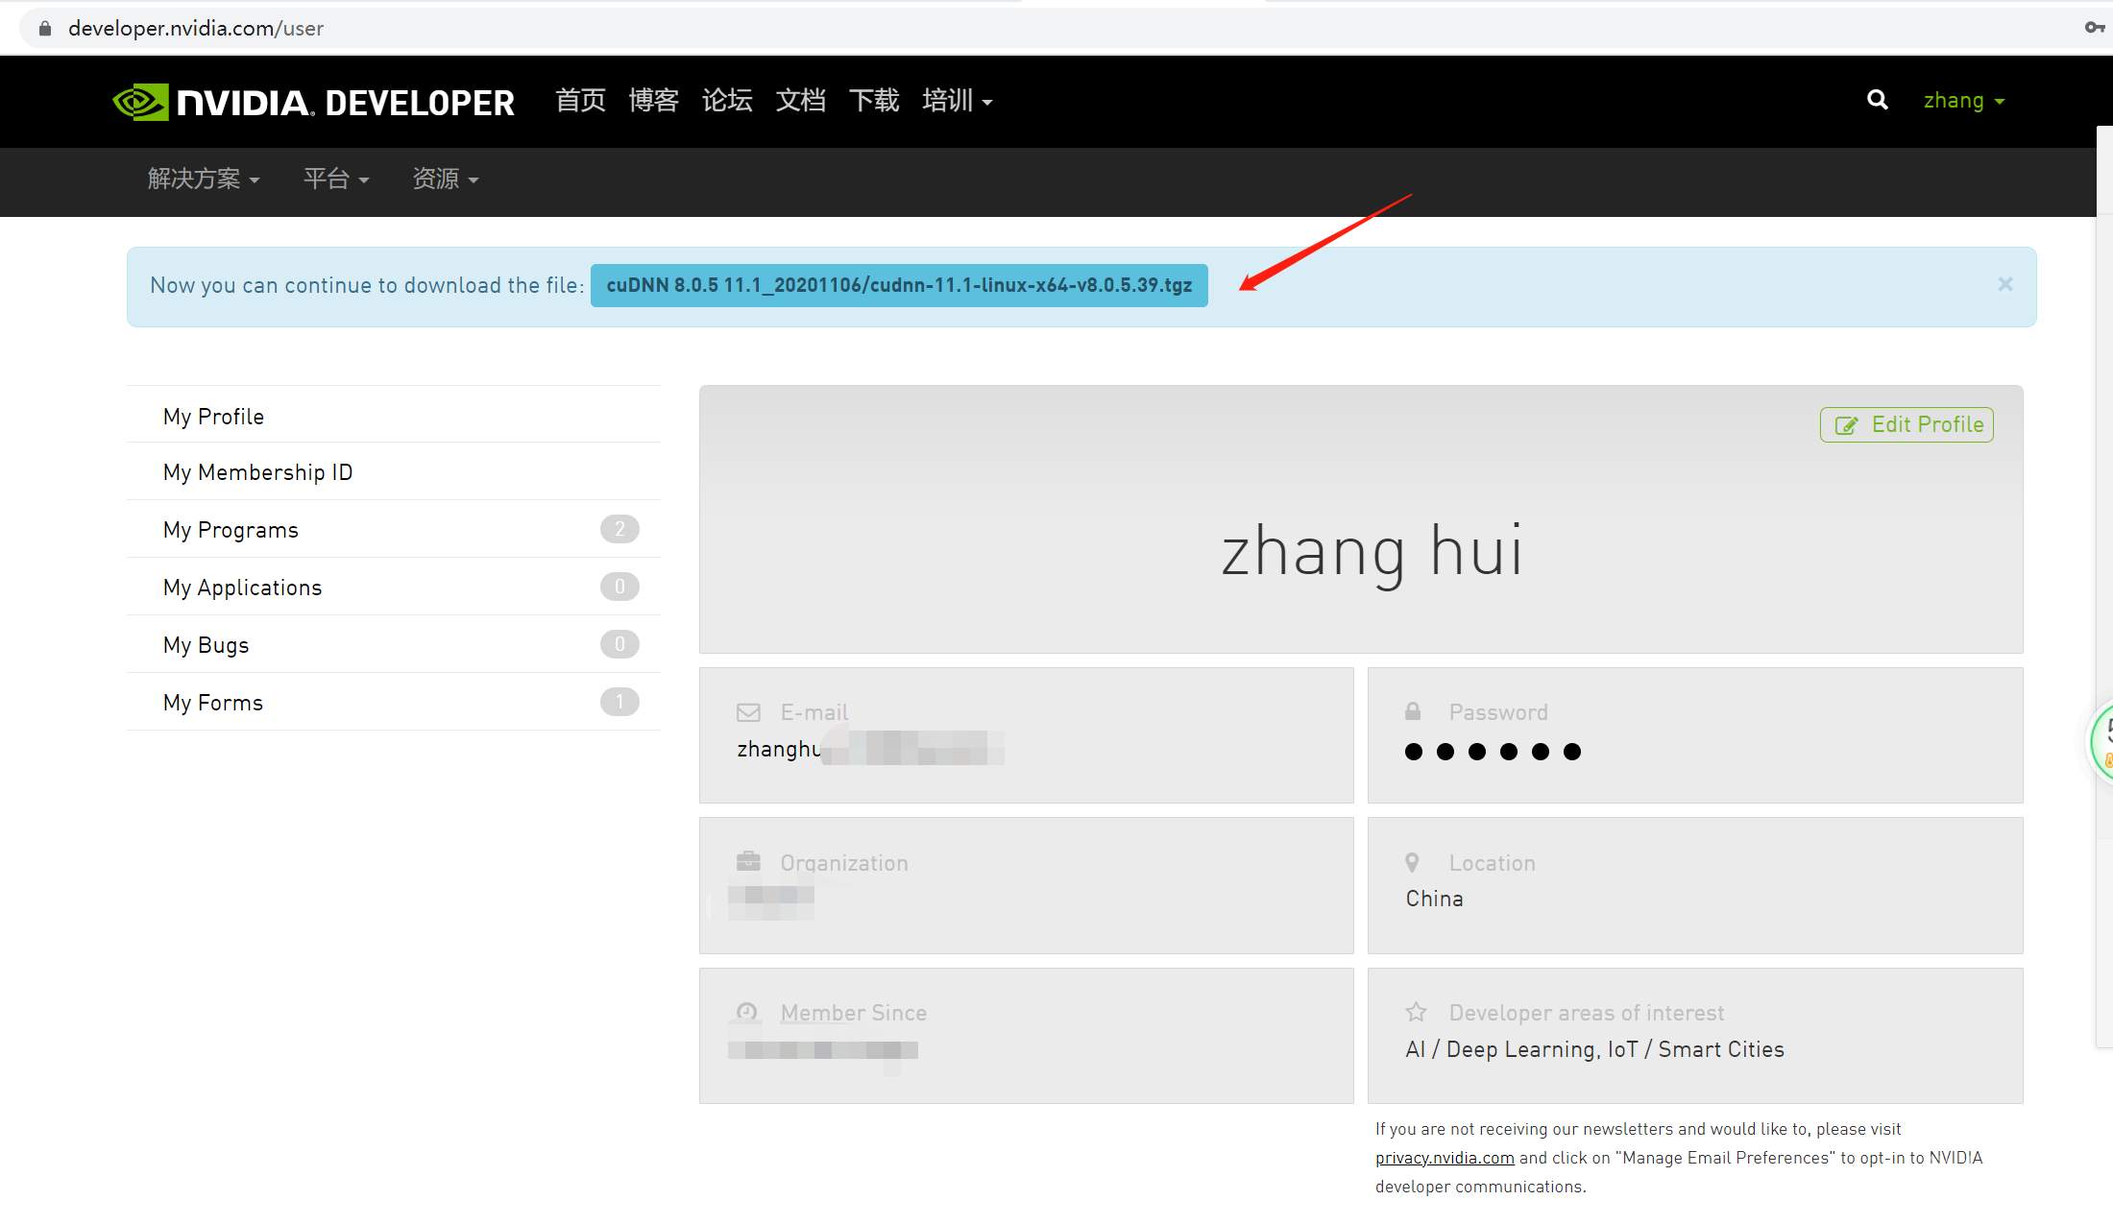Image resolution: width=2113 pixels, height=1224 pixels.
Task: Click the E-mail envelope icon
Action: [x=748, y=712]
